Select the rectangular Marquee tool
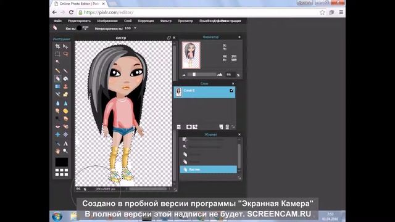Screen dimensions: 395x222 [x=57, y=54]
